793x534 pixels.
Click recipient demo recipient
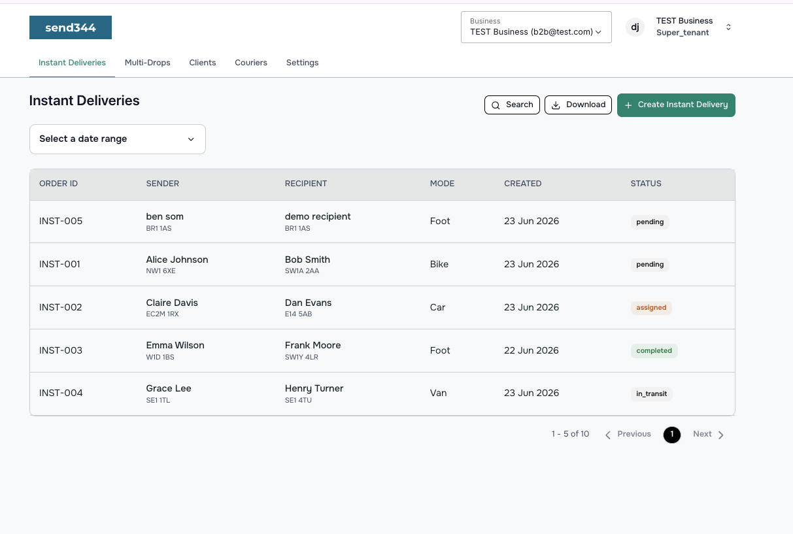[x=318, y=216]
